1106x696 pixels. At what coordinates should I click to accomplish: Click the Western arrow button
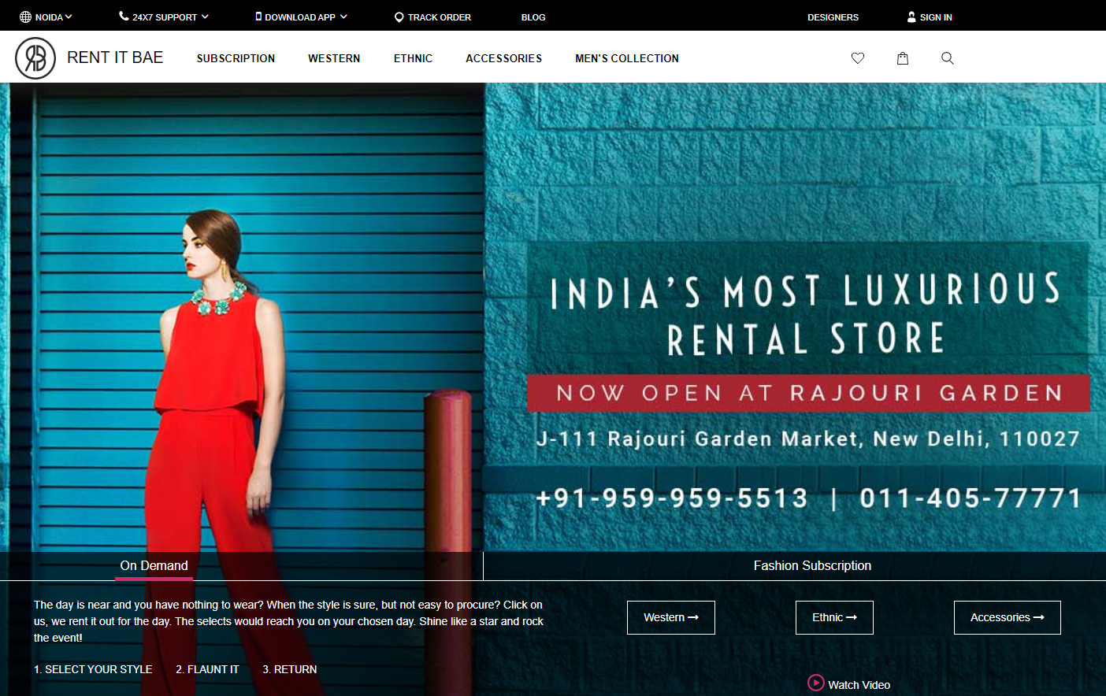click(x=671, y=617)
